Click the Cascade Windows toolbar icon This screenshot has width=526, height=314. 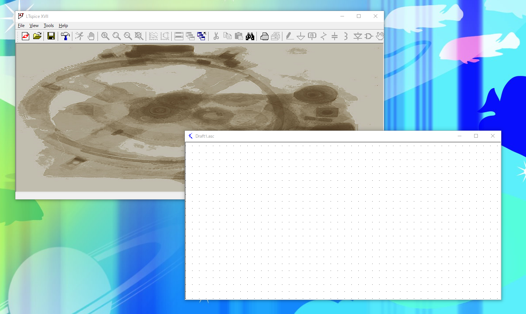[190, 36]
